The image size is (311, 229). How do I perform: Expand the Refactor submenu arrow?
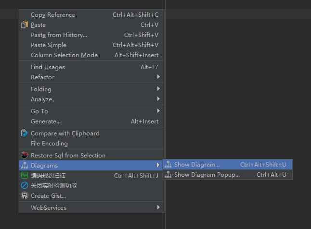[x=158, y=77]
